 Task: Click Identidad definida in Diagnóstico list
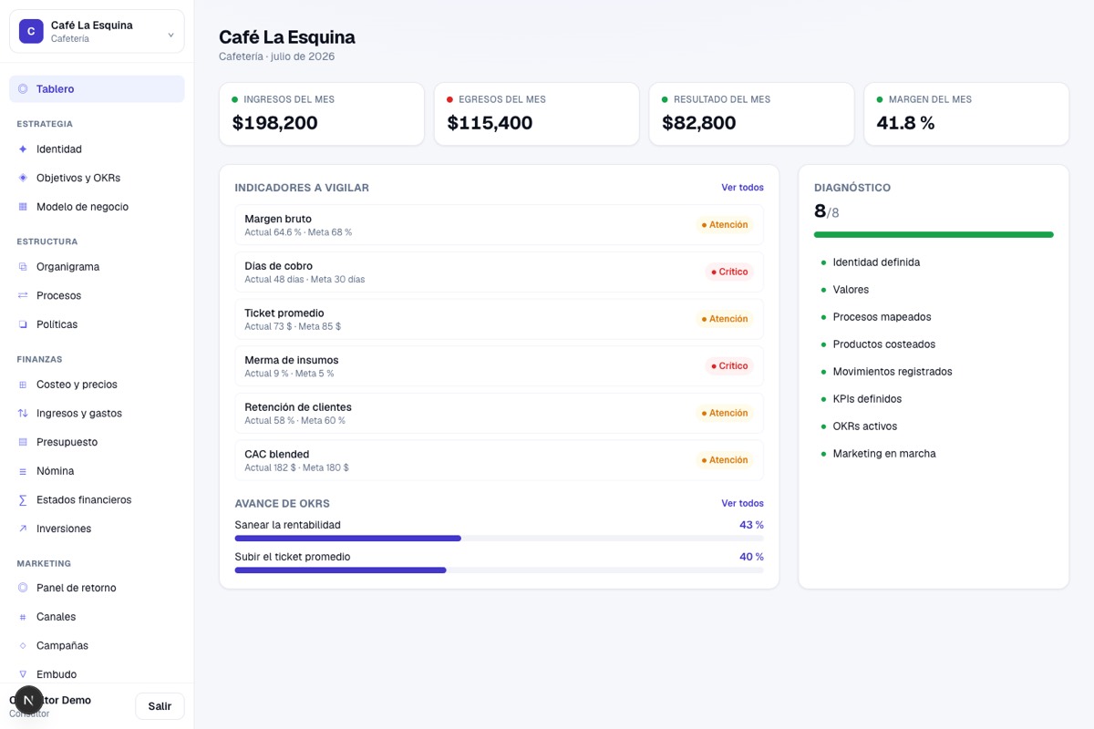[876, 262]
